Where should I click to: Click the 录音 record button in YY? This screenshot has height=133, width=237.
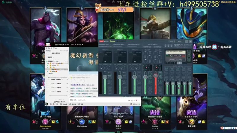coord(81,104)
